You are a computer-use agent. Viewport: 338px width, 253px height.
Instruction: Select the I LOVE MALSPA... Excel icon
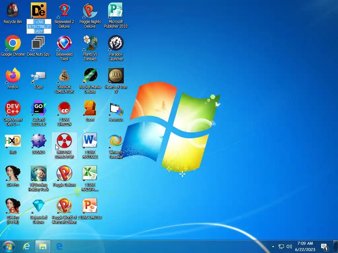(90, 173)
